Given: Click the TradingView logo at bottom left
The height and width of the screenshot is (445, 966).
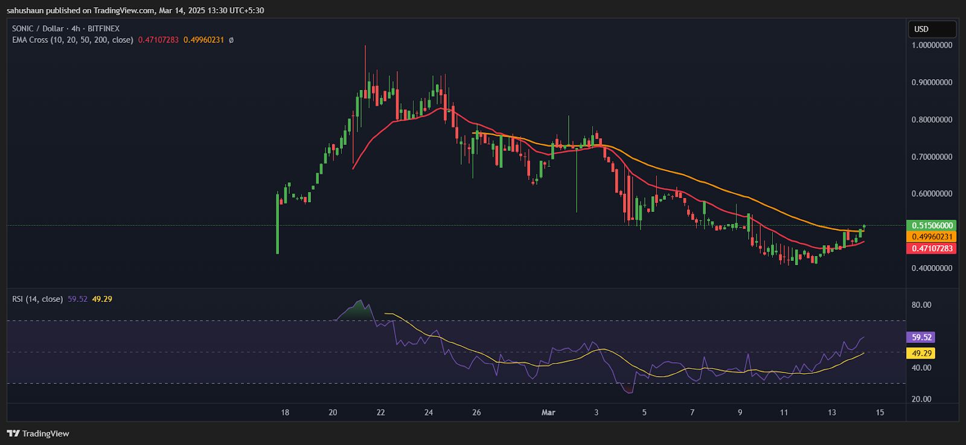Looking at the screenshot, I should pos(38,434).
